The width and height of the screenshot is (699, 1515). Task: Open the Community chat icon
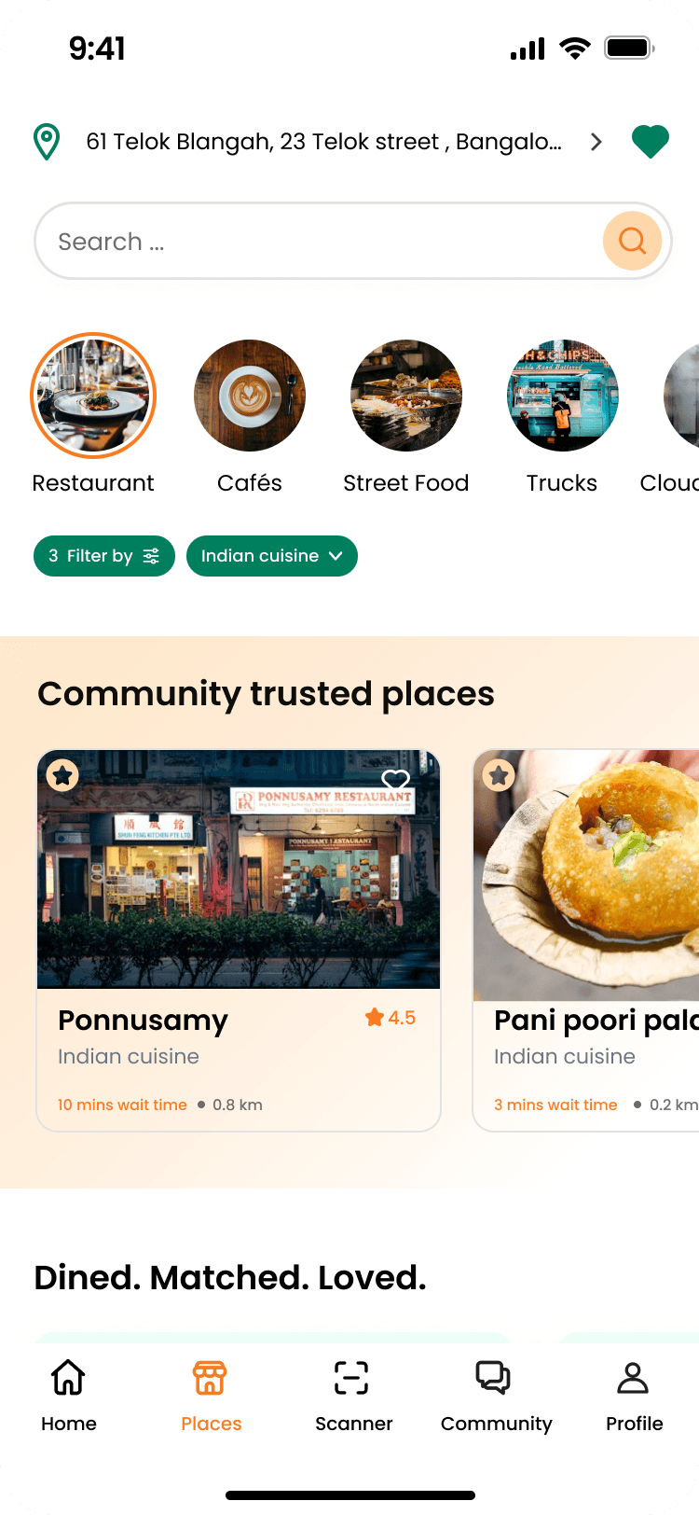pyautogui.click(x=493, y=1377)
